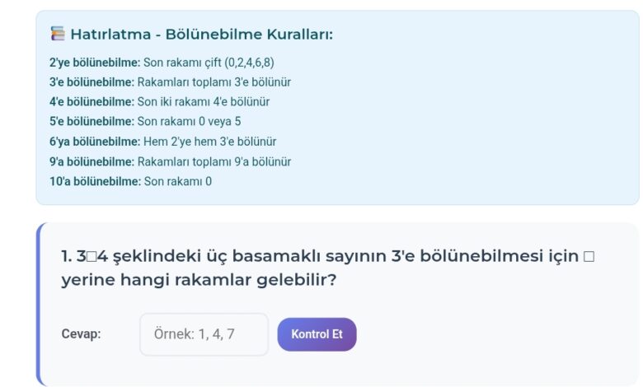Select the bold "10'a bölünebilme:" rule label
Viewport: 643px width, 387px height.
click(95, 181)
